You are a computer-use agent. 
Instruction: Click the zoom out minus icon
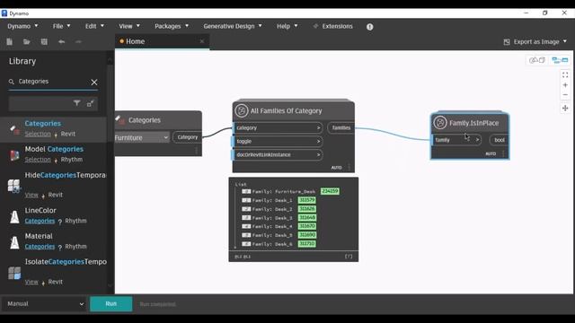tap(565, 95)
